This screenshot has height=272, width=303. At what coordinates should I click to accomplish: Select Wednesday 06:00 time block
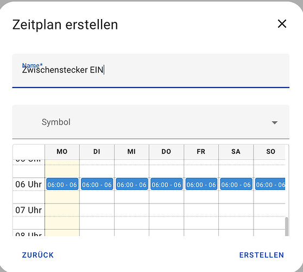coord(132,184)
